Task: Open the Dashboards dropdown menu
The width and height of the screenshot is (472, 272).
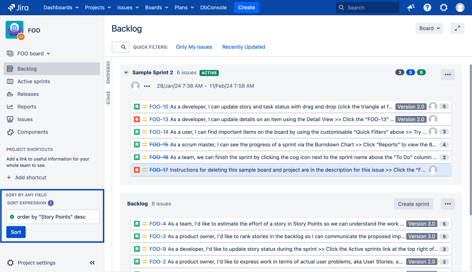Action: 61,7
